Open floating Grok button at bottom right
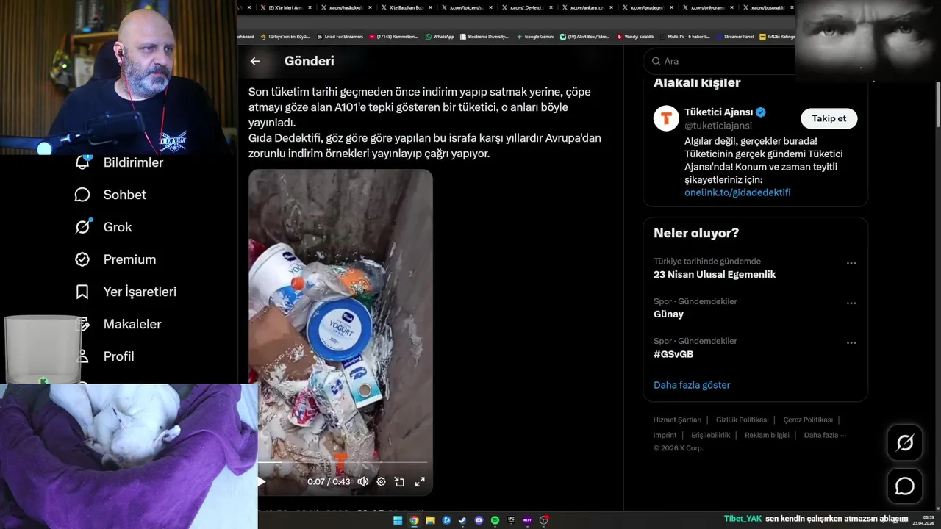This screenshot has height=529, width=941. [905, 442]
